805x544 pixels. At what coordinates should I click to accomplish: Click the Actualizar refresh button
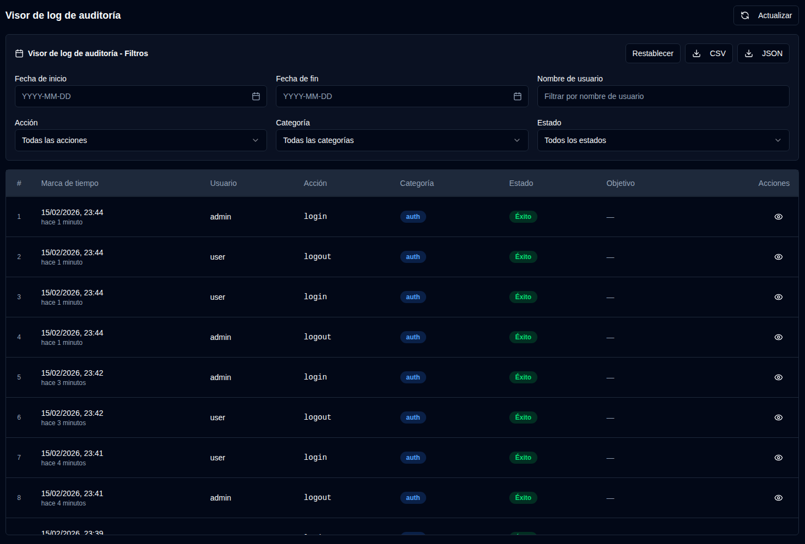[765, 15]
